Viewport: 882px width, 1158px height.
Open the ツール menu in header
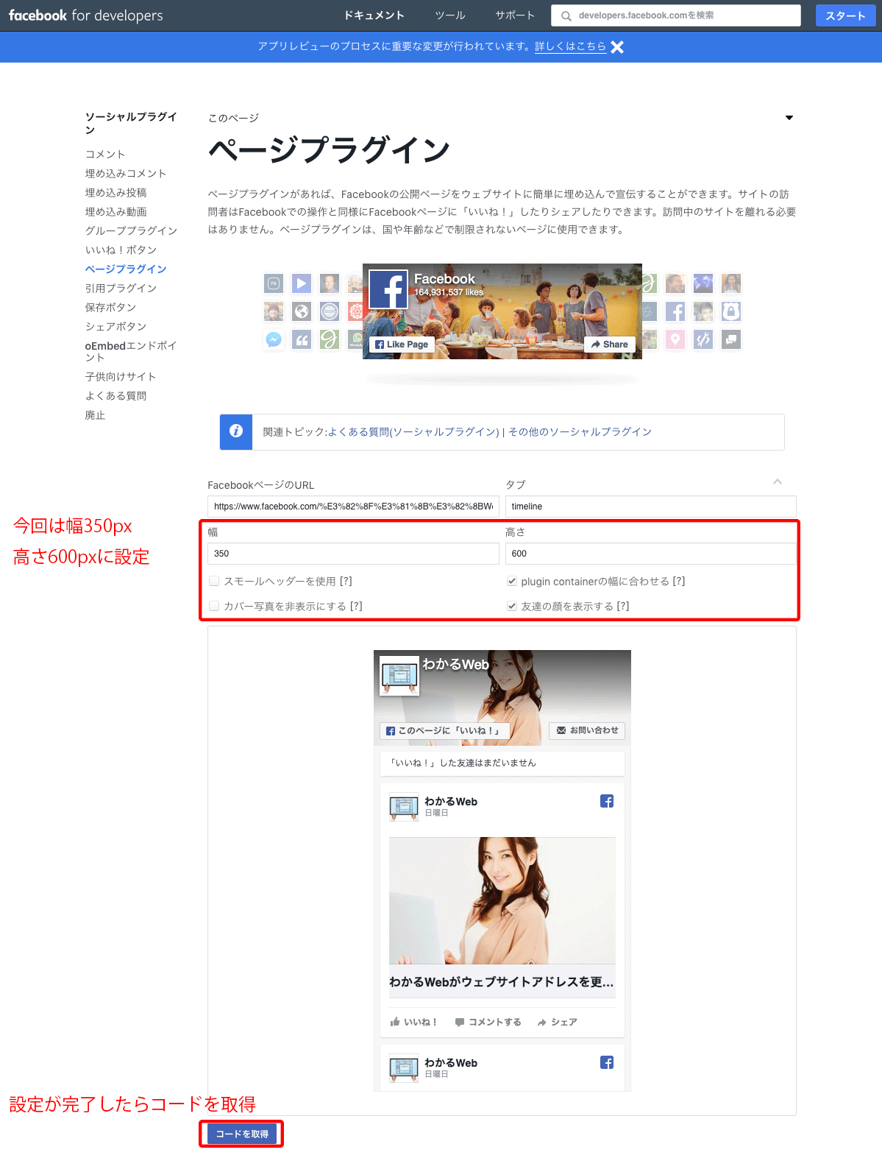pos(449,15)
